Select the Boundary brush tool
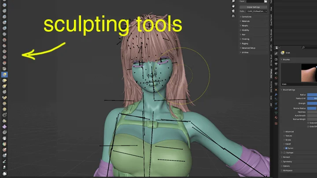Screen dimensions: 317x178 point(4,121)
